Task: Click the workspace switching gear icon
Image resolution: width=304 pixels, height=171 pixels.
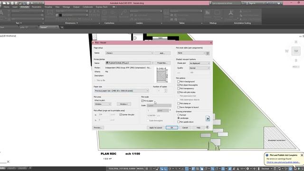Action: 248,169
